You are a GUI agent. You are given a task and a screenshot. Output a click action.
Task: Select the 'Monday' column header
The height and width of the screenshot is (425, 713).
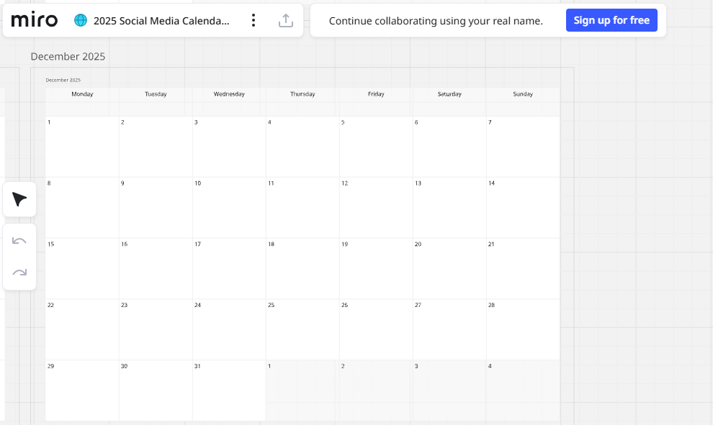point(82,93)
